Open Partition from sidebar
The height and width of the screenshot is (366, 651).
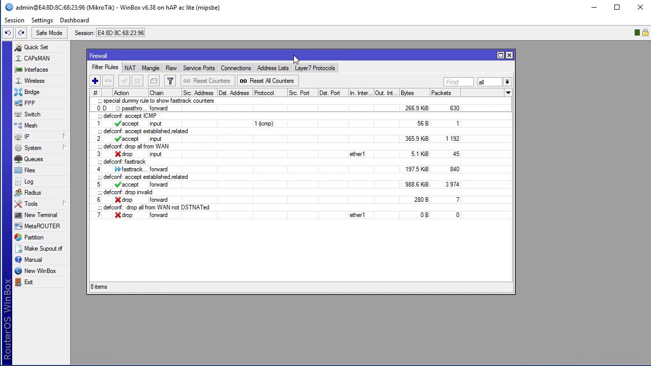(x=41, y=237)
